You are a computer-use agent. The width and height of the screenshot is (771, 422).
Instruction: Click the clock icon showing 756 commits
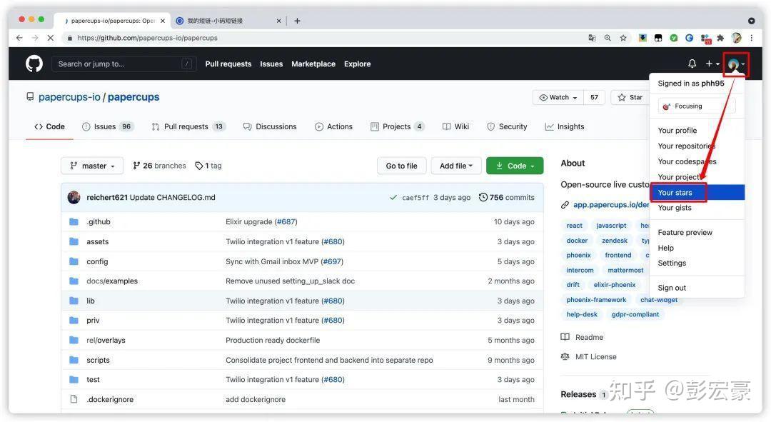click(484, 197)
